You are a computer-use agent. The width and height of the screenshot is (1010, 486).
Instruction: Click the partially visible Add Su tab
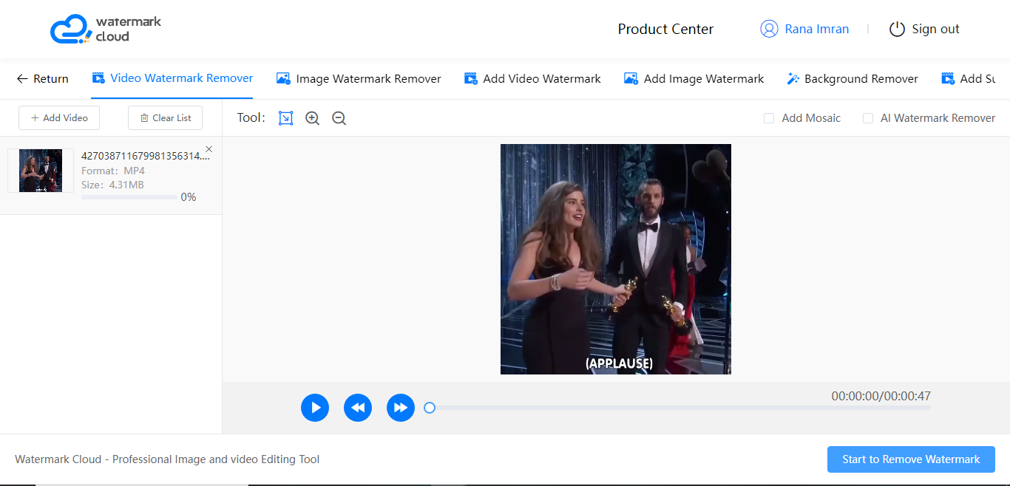tap(968, 78)
